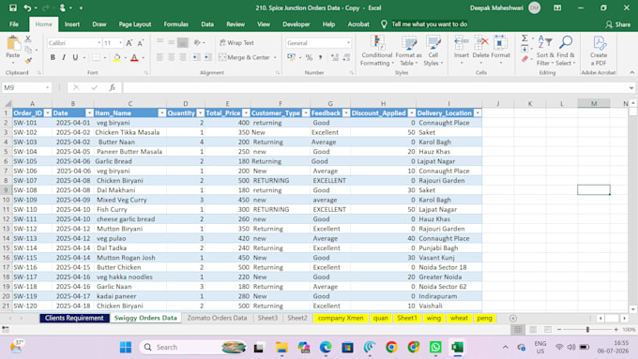
Task: Open the company Xmen sheet tab
Action: pyautogui.click(x=341, y=318)
